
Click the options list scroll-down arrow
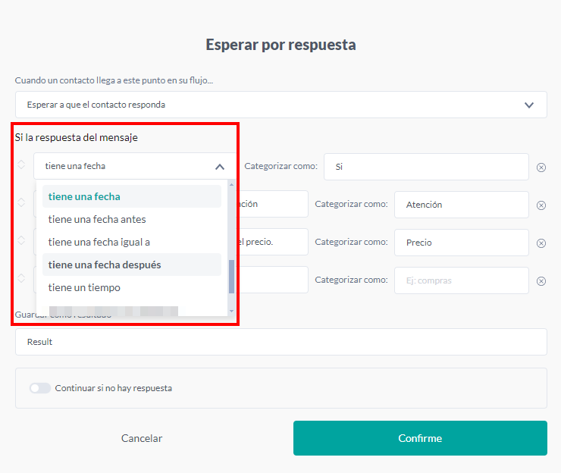point(231,311)
